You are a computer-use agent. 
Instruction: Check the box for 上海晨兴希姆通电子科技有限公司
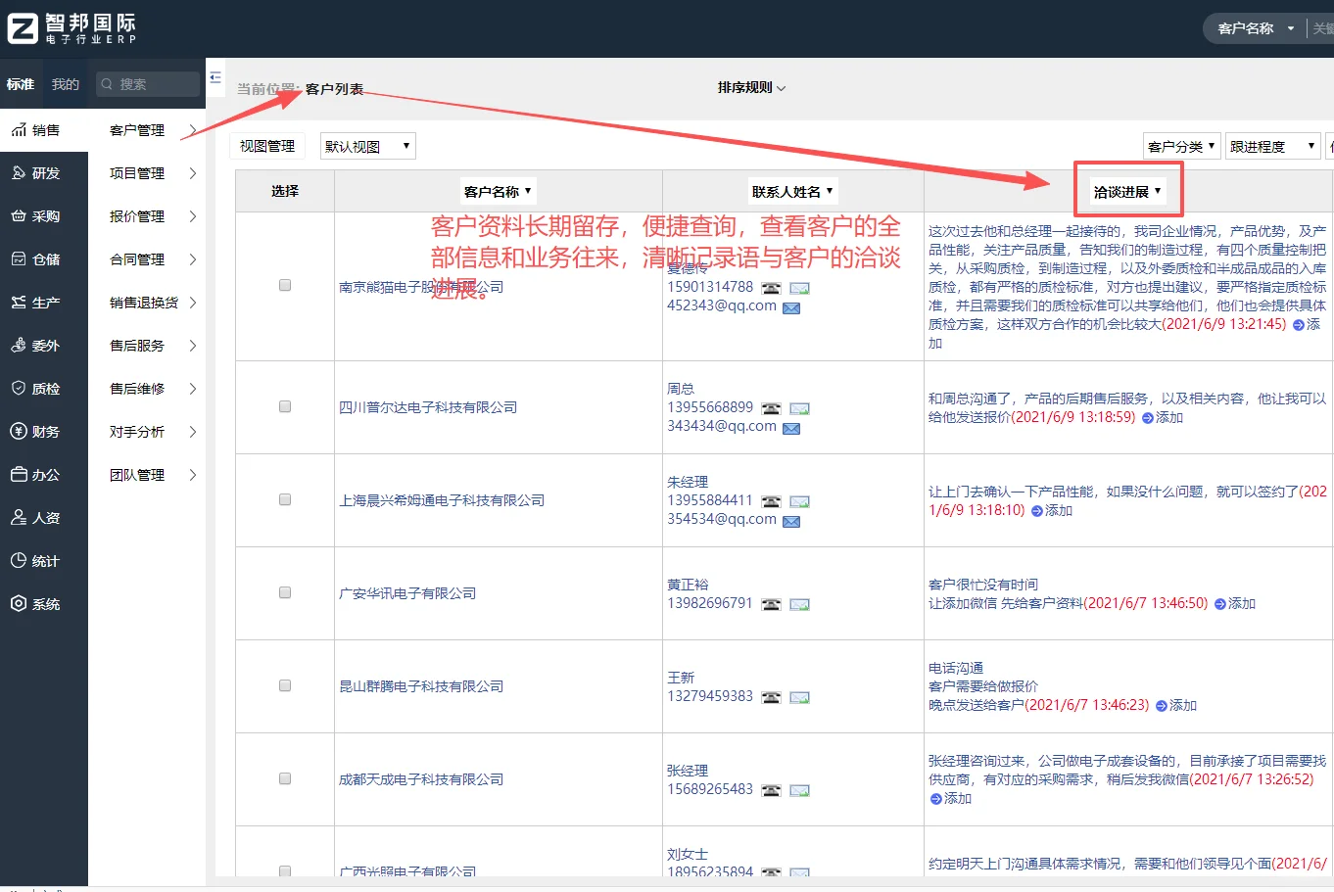pyautogui.click(x=285, y=499)
